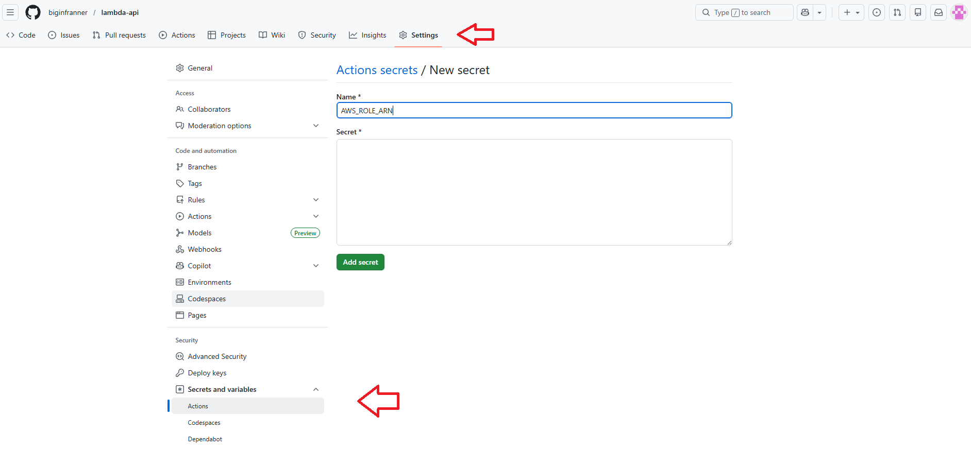Screen dimensions: 971x449
Task: Open Branches settings
Action: coord(248,167)
